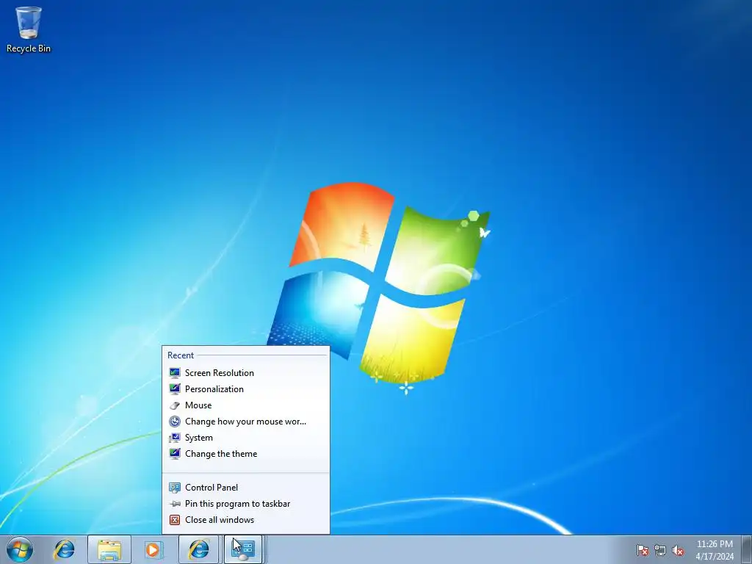Open the Windows Start button
Screen dimensions: 752x564
coord(20,549)
